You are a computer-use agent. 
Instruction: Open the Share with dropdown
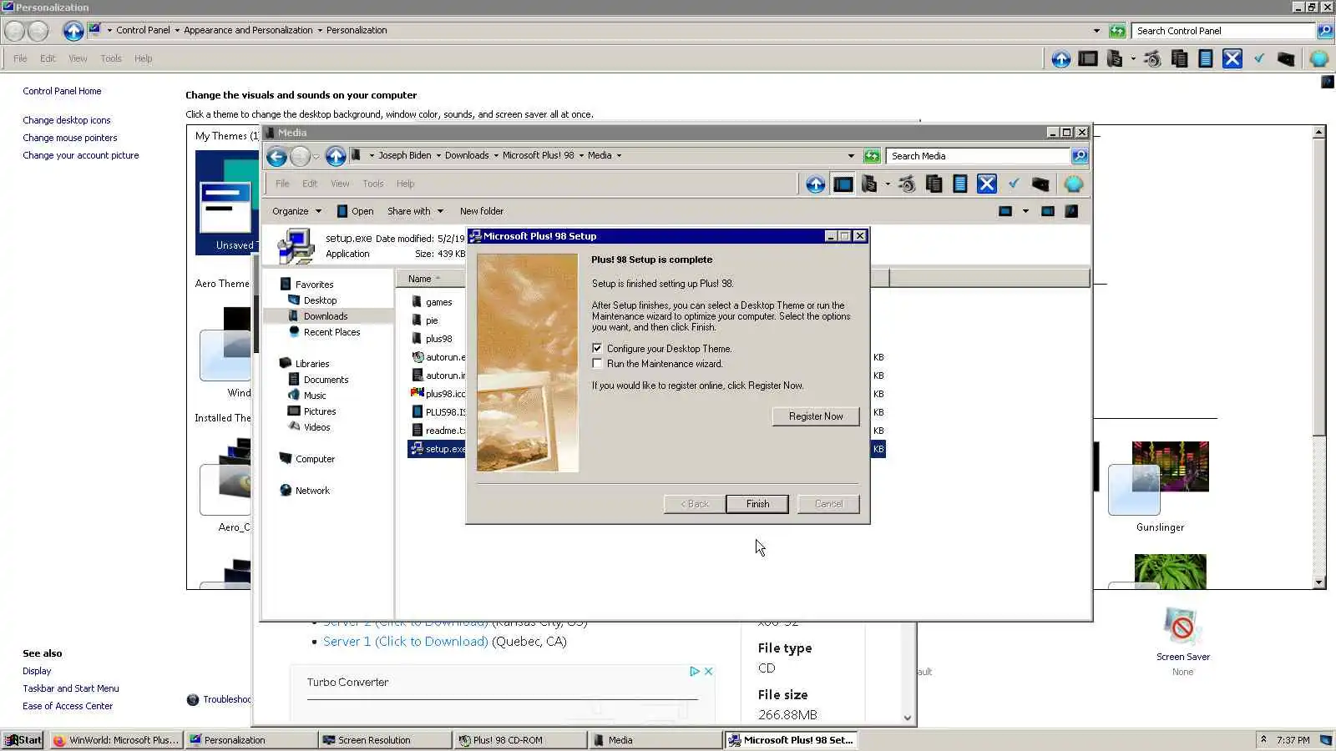[x=415, y=211]
